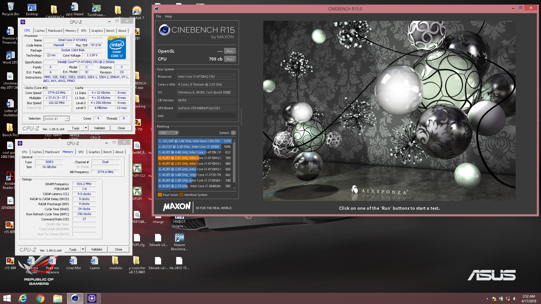Image resolution: width=541 pixels, height=304 pixels.
Task: Open the TechPowerUp desktop shortcut
Action: click(x=96, y=10)
